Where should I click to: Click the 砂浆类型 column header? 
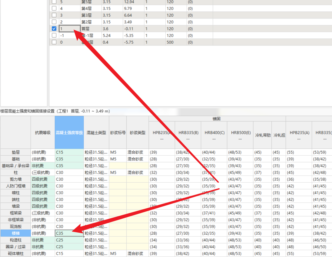click(x=137, y=132)
